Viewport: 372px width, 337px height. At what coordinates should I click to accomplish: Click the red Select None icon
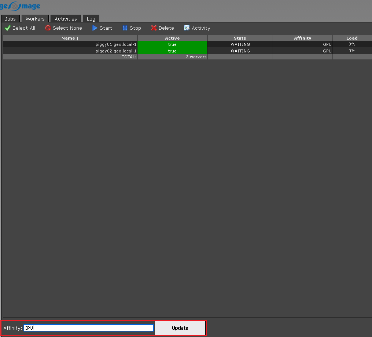pyautogui.click(x=48, y=28)
